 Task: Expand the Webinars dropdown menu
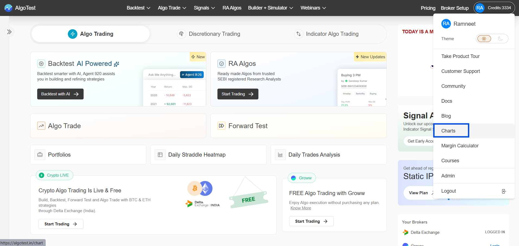313,8
